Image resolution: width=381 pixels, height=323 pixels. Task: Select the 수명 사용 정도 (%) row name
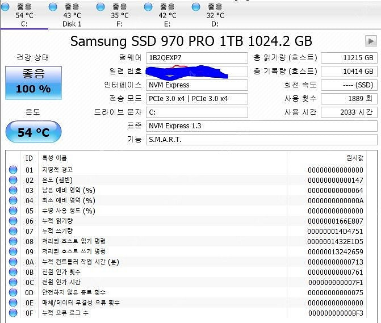(x=69, y=211)
